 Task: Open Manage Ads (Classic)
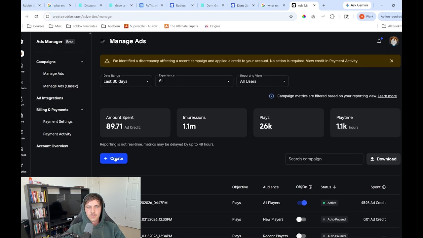pyautogui.click(x=60, y=86)
